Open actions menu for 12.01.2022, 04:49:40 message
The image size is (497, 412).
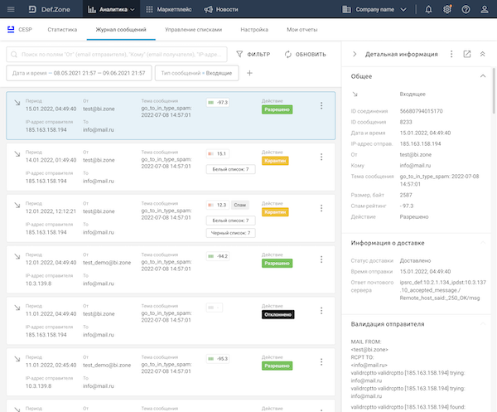[x=321, y=259]
